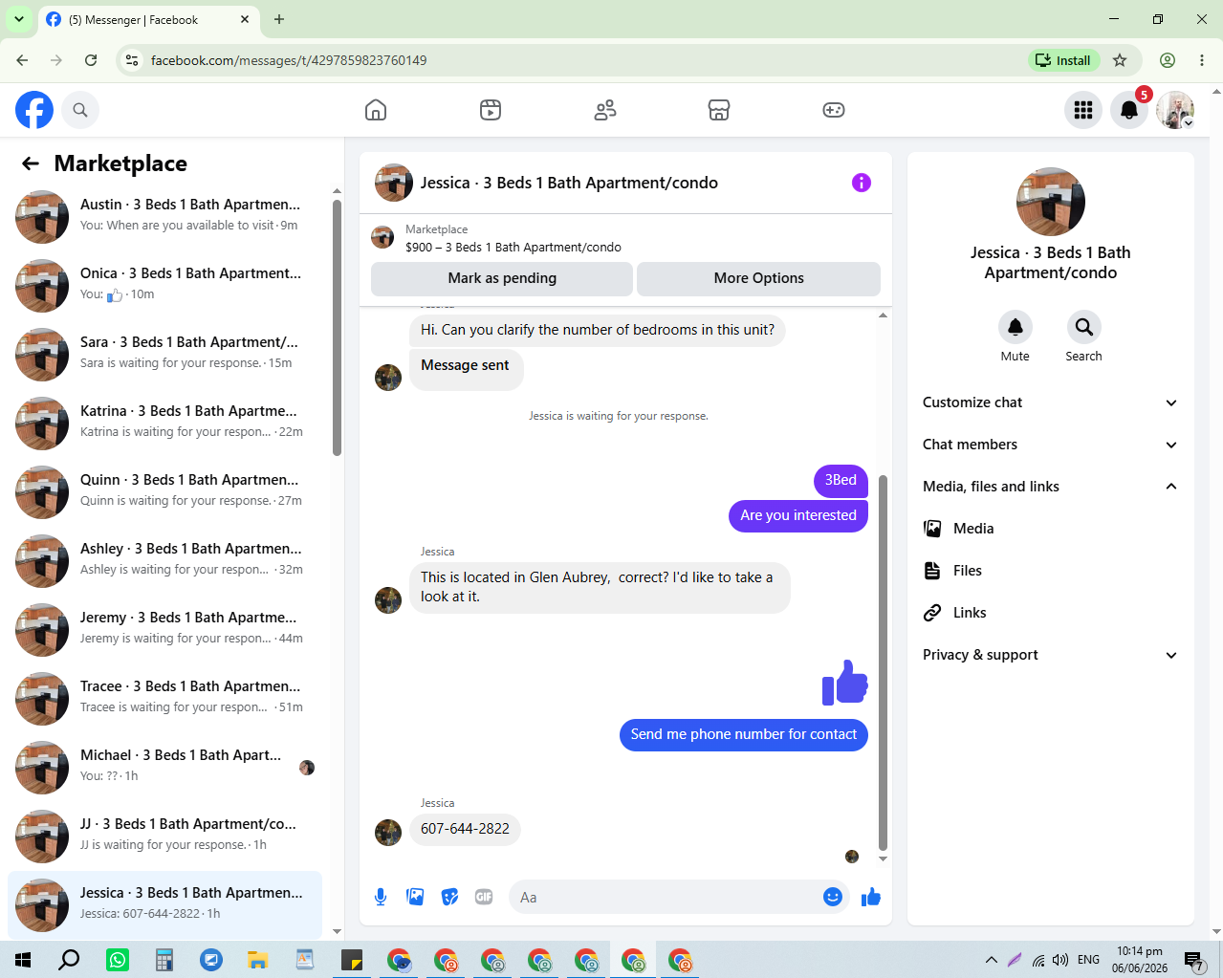Show hidden system tray icons
1223x978 pixels.
tap(992, 960)
